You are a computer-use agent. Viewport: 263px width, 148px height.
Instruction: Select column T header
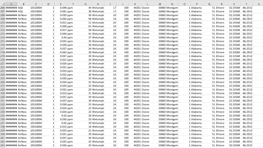click(246, 4)
